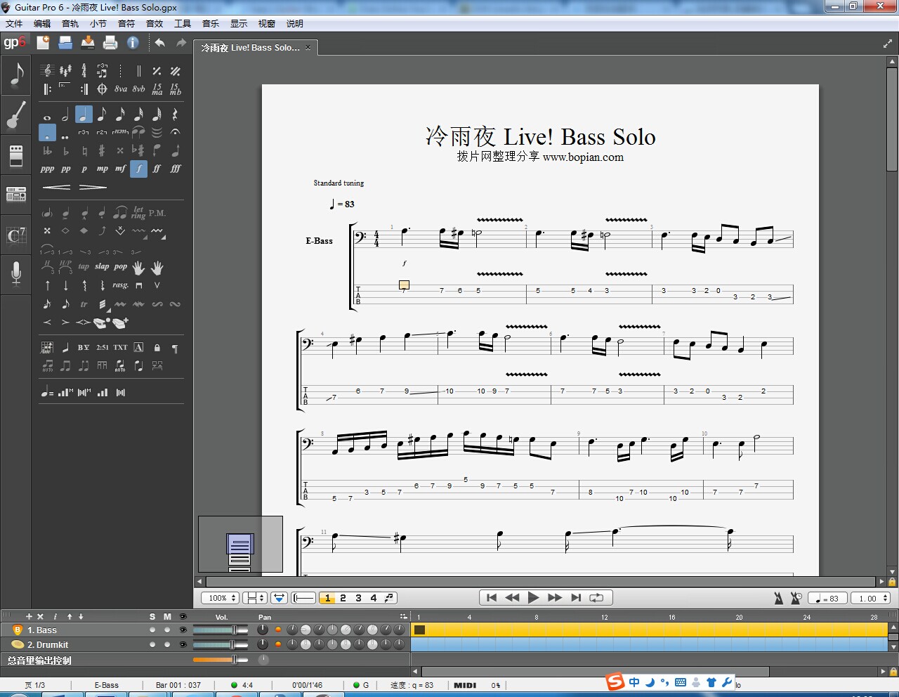899x697 pixels.
Task: Add a crescendo hairpin
Action: tap(56, 187)
